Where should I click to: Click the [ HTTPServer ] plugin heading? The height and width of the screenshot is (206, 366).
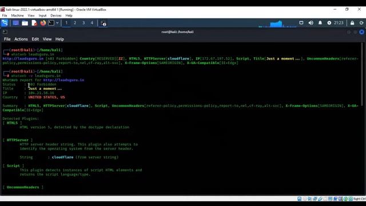tap(18, 140)
